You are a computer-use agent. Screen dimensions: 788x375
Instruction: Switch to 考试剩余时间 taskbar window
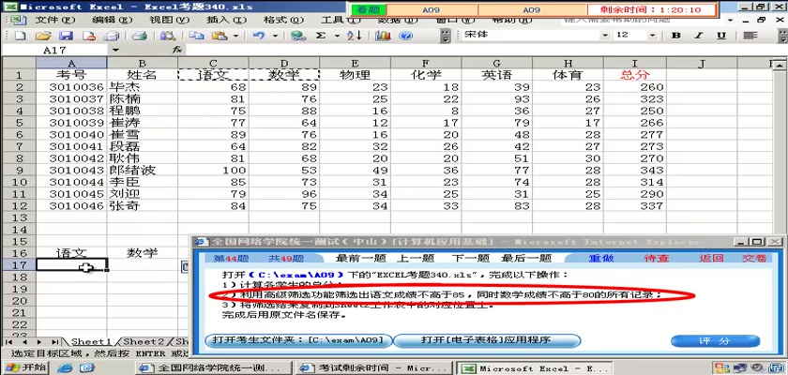click(374, 368)
